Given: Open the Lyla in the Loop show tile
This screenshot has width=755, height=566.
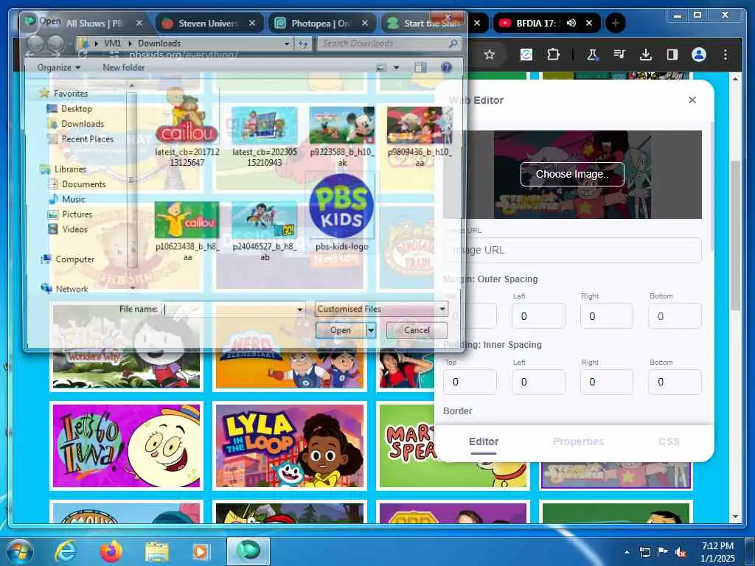Looking at the screenshot, I should pos(289,446).
